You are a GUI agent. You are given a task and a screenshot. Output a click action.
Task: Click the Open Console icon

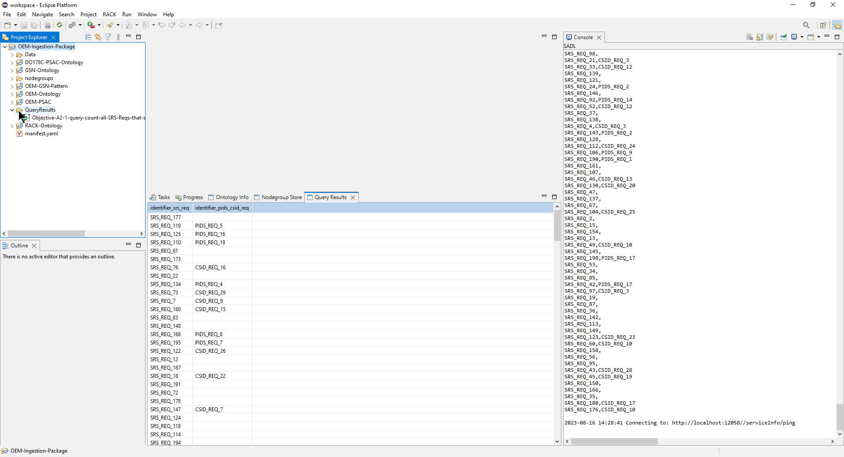(x=811, y=37)
